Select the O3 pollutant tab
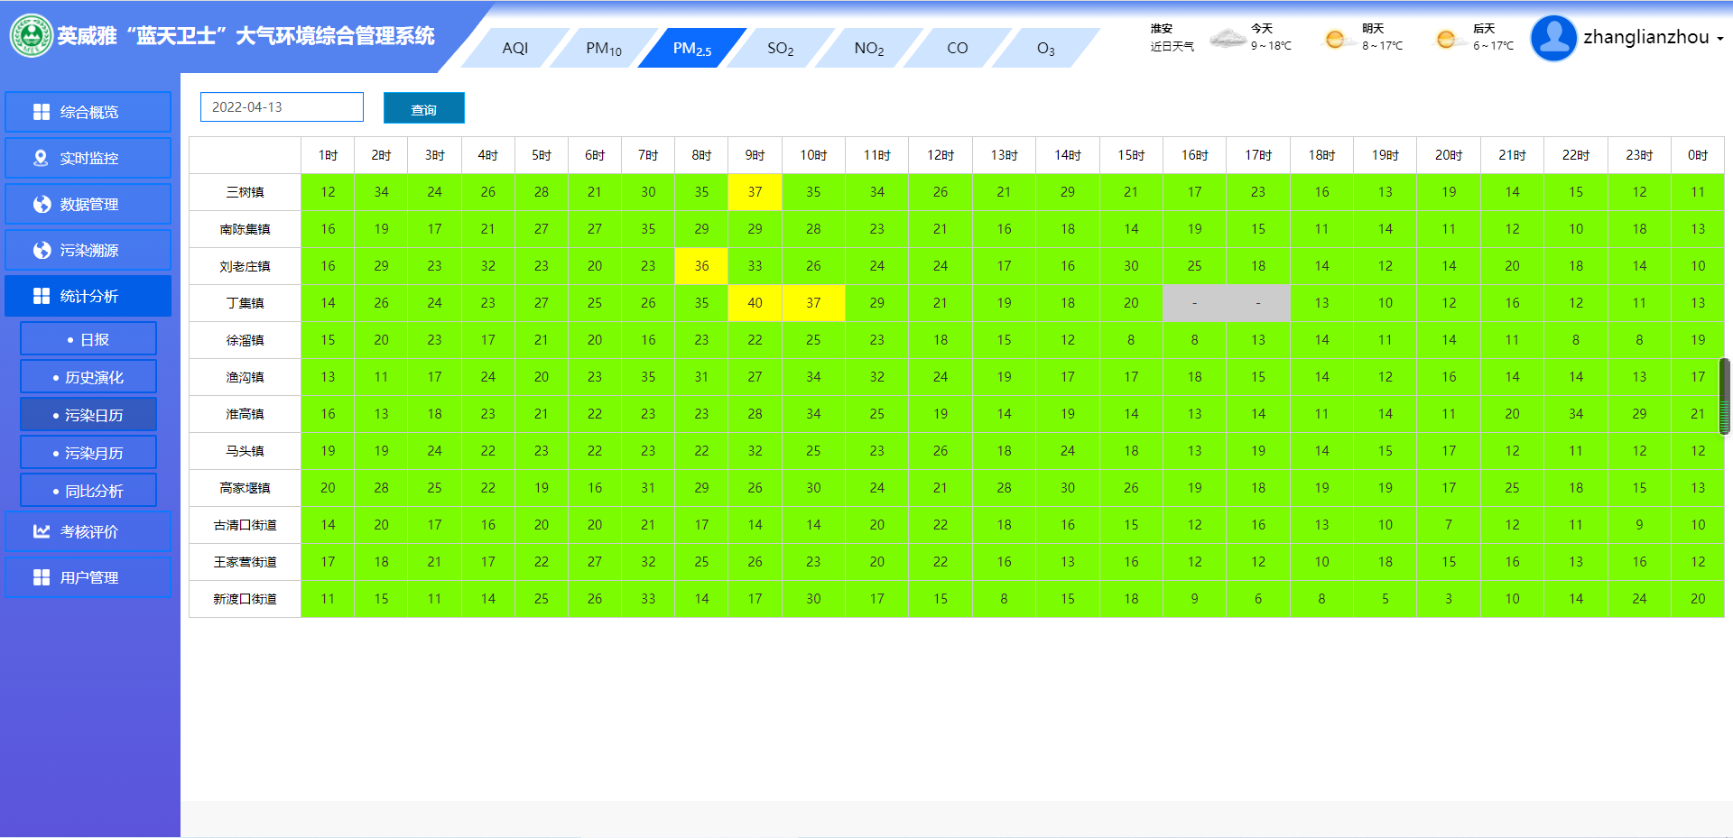This screenshot has height=838, width=1733. pos(1045,48)
